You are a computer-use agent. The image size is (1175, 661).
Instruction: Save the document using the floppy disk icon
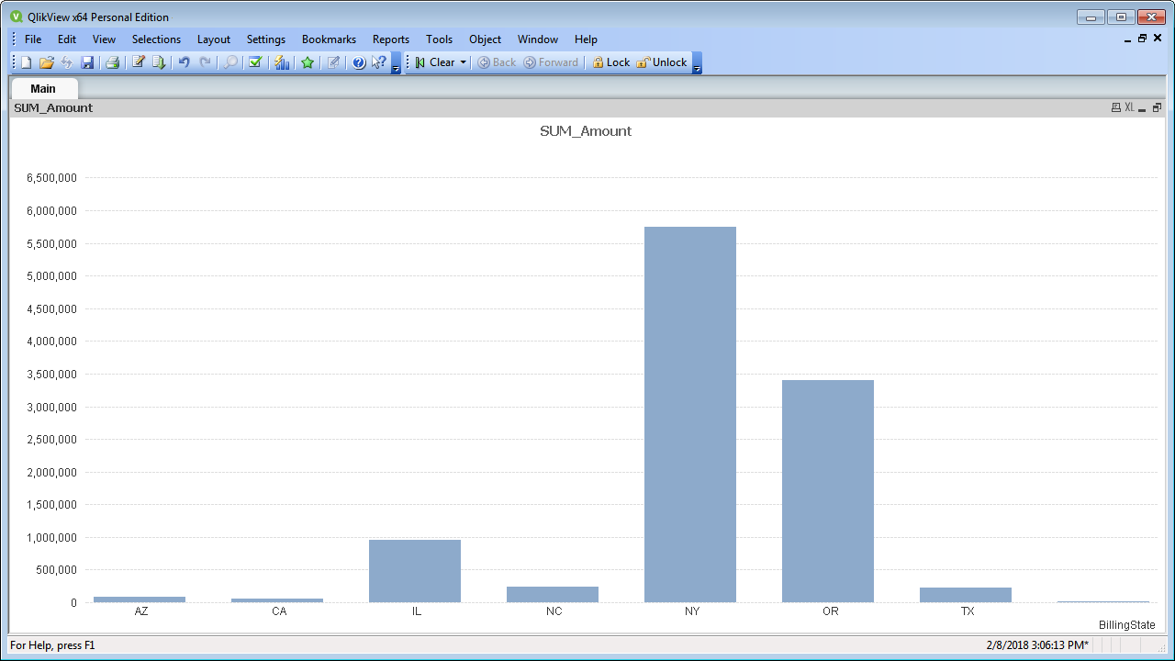point(87,62)
